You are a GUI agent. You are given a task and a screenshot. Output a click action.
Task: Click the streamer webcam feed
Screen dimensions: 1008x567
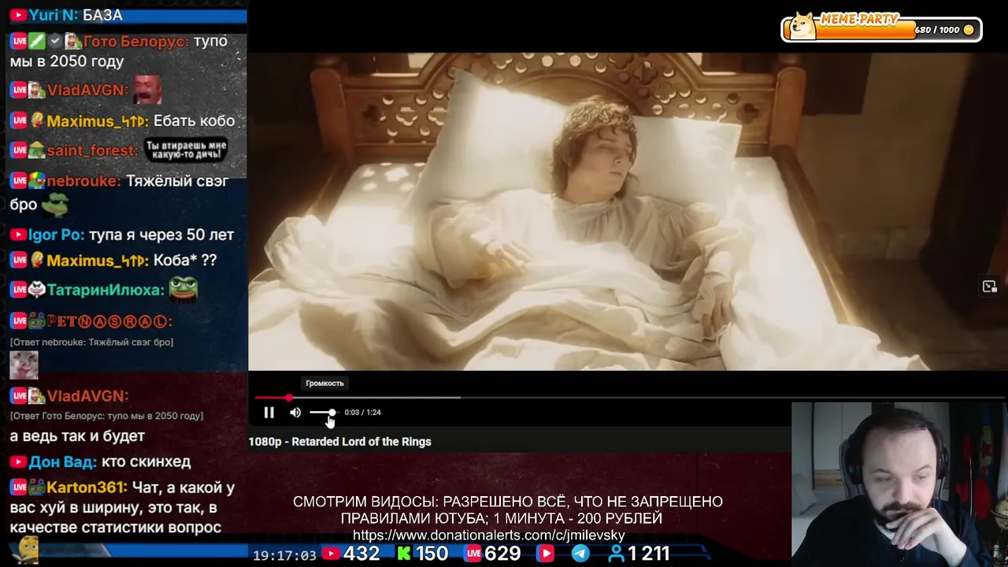coord(899,484)
